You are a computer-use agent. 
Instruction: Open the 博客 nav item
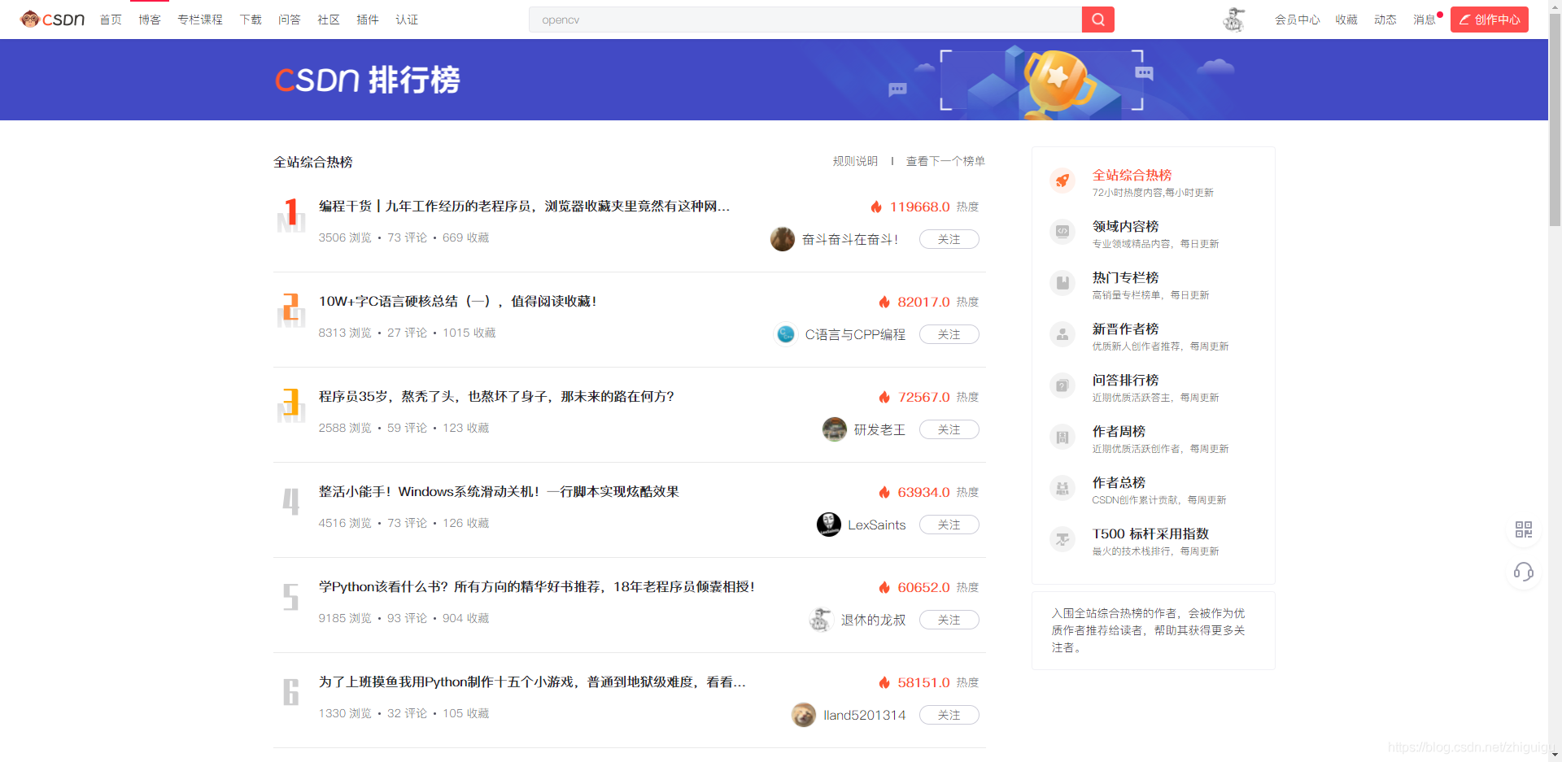pos(150,20)
